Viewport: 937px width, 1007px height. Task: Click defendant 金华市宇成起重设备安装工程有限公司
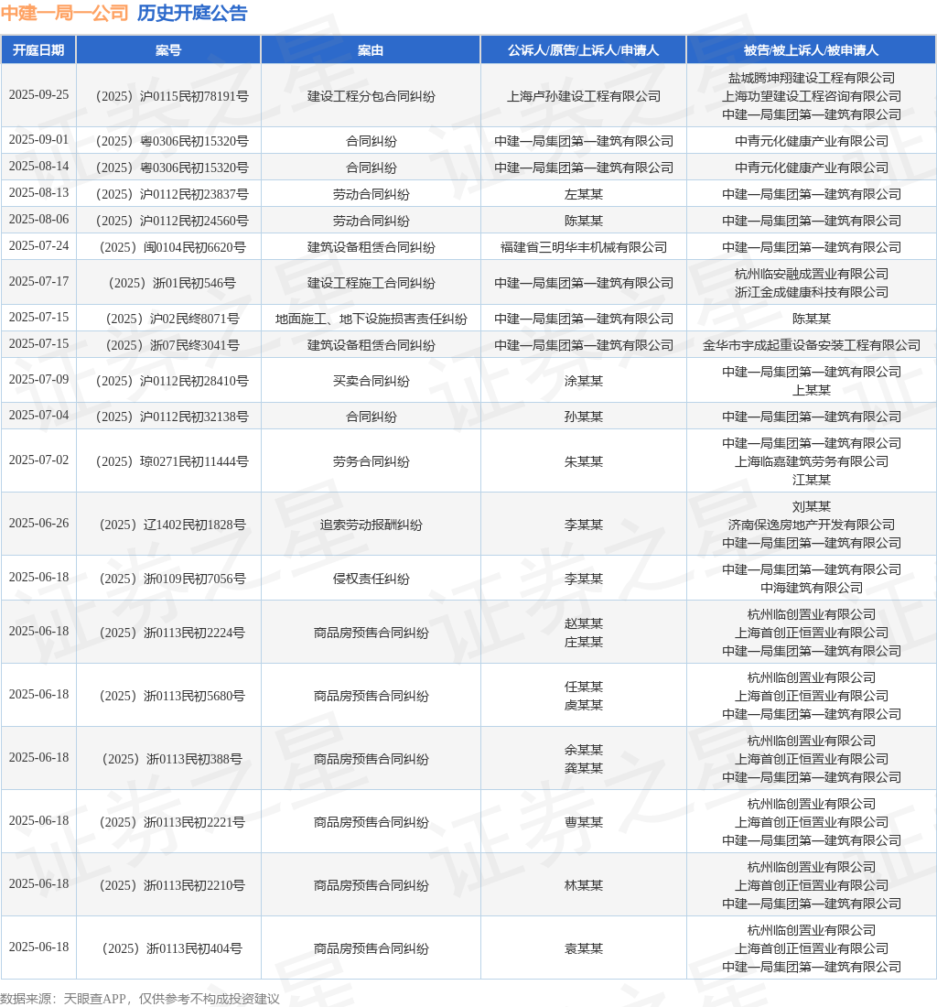pyautogui.click(x=812, y=345)
